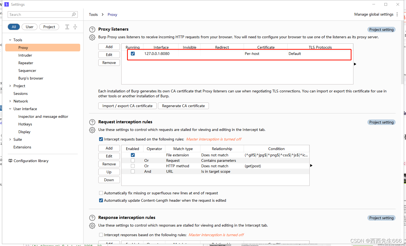The height and width of the screenshot is (246, 406).
Task: Toggle Intercept requests based on following rules
Action: pyautogui.click(x=101, y=139)
